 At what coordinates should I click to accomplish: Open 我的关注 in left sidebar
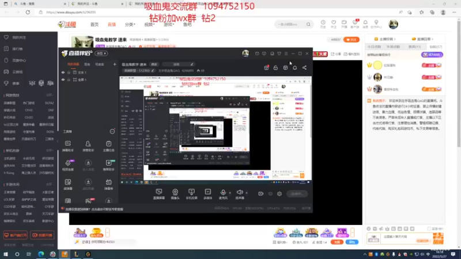(19, 37)
